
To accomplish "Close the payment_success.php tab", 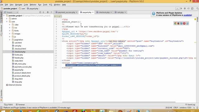I will 76,12.
